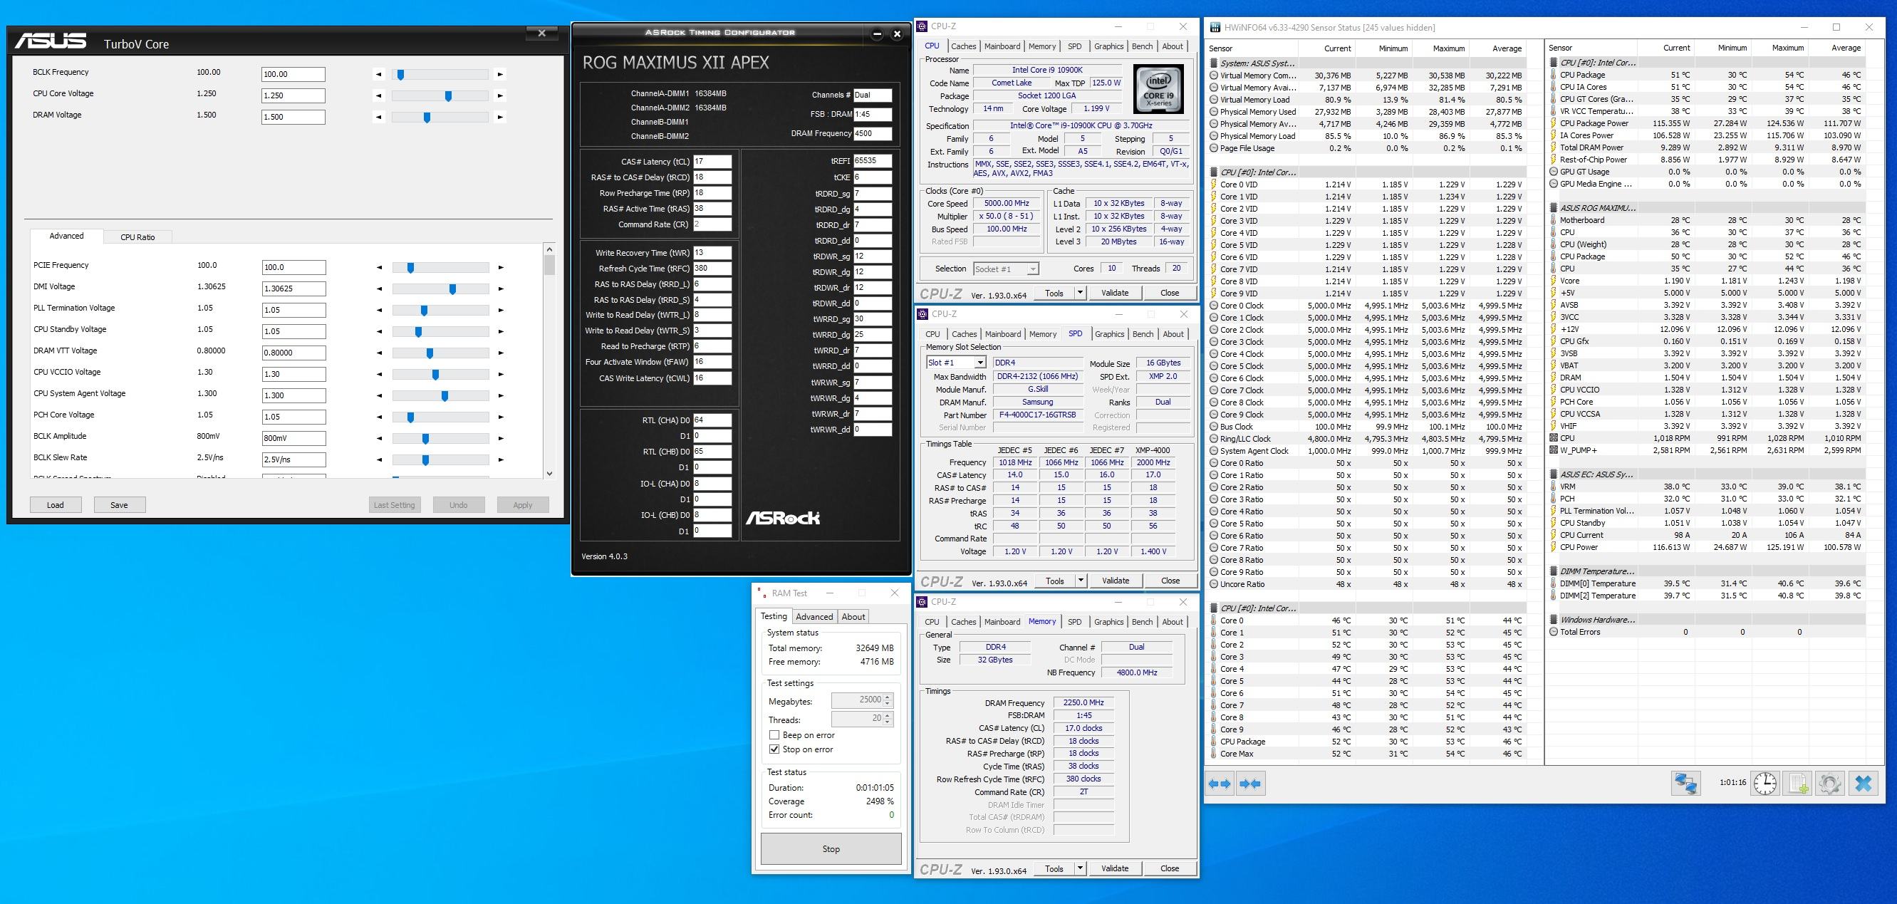Image resolution: width=1897 pixels, height=904 pixels.
Task: Click CPU-Z icon in top CPU-Z titlebar
Action: [922, 26]
